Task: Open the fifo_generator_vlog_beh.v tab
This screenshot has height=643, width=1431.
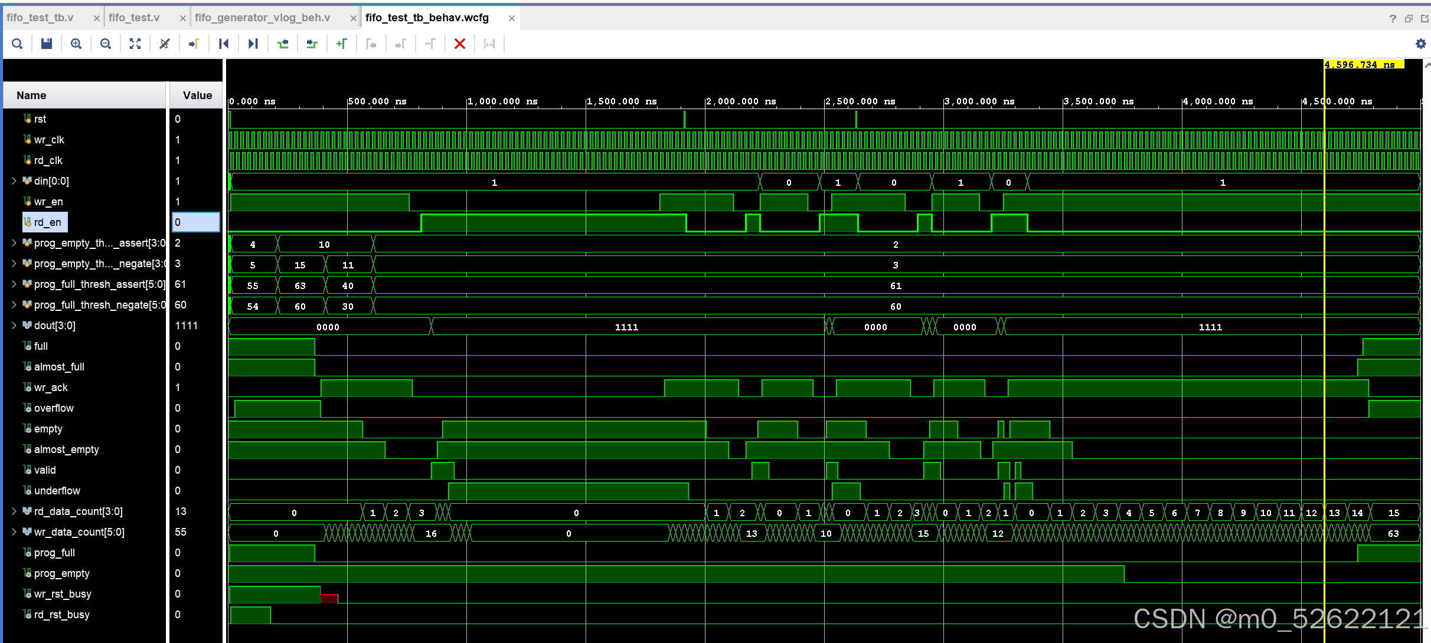Action: [263, 18]
